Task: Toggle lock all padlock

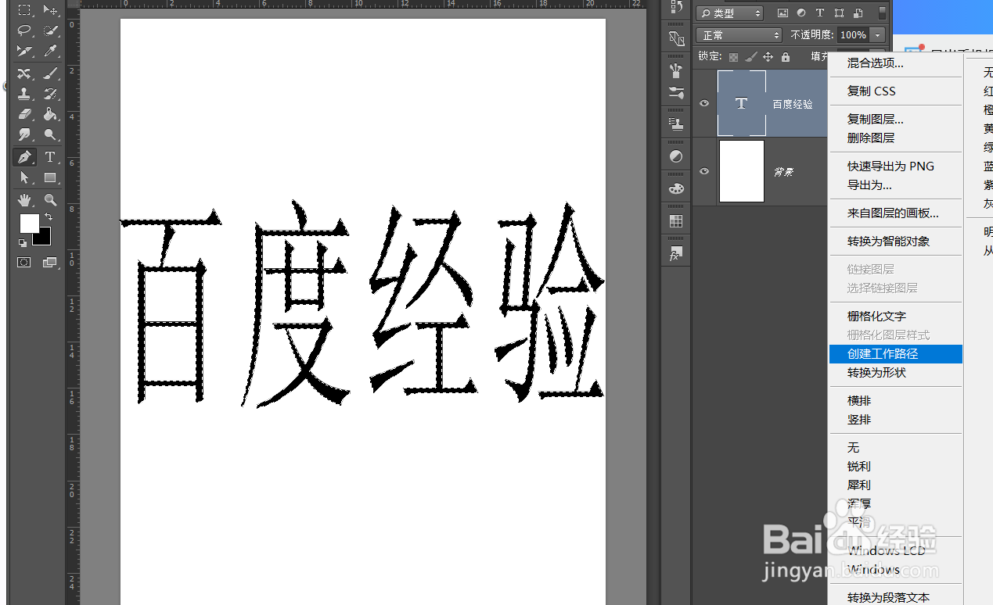Action: pos(785,57)
